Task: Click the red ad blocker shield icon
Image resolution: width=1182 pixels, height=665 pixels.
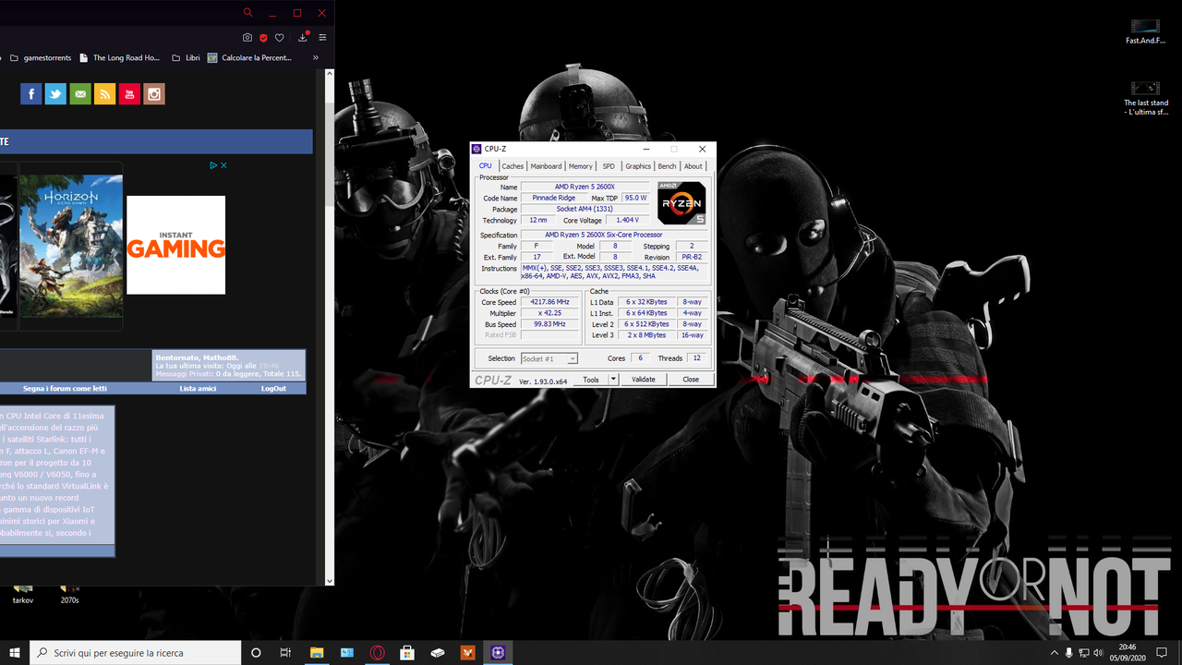Action: click(x=263, y=38)
